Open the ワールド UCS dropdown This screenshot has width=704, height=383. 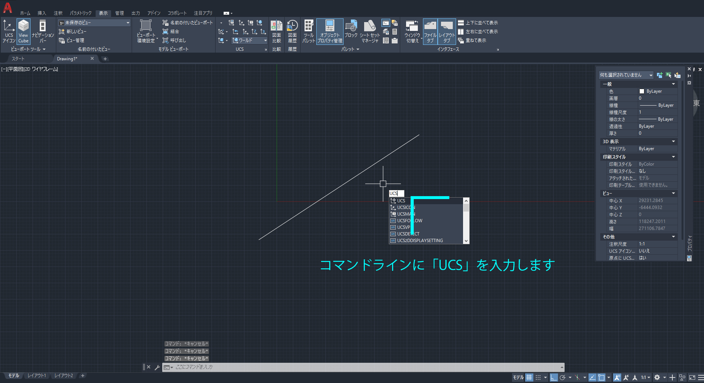click(265, 40)
